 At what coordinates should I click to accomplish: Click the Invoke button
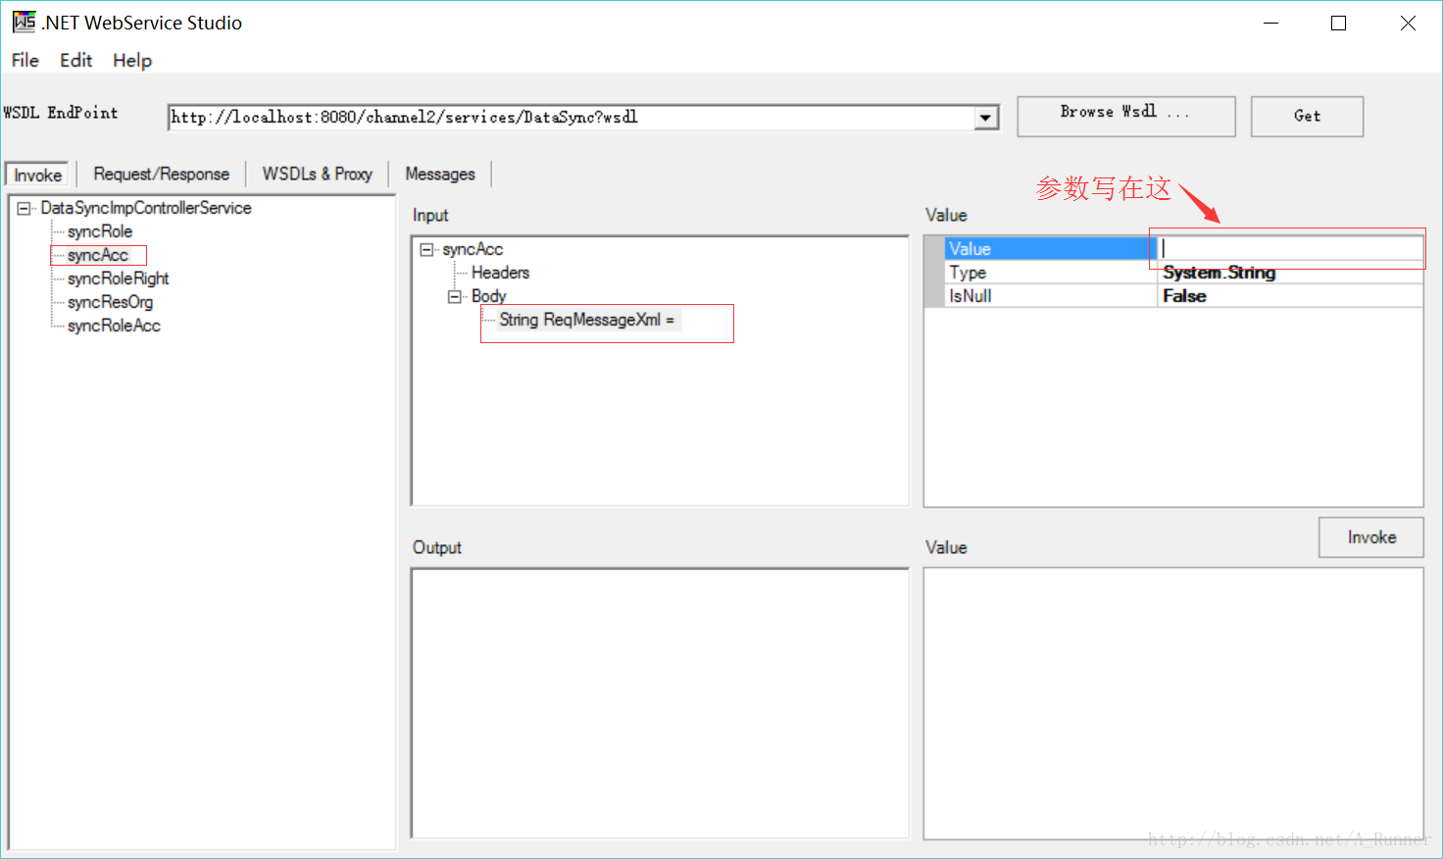(1371, 537)
